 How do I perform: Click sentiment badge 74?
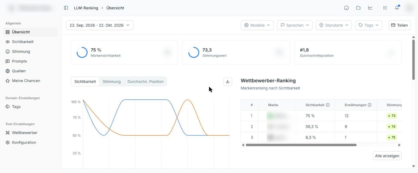point(392,126)
